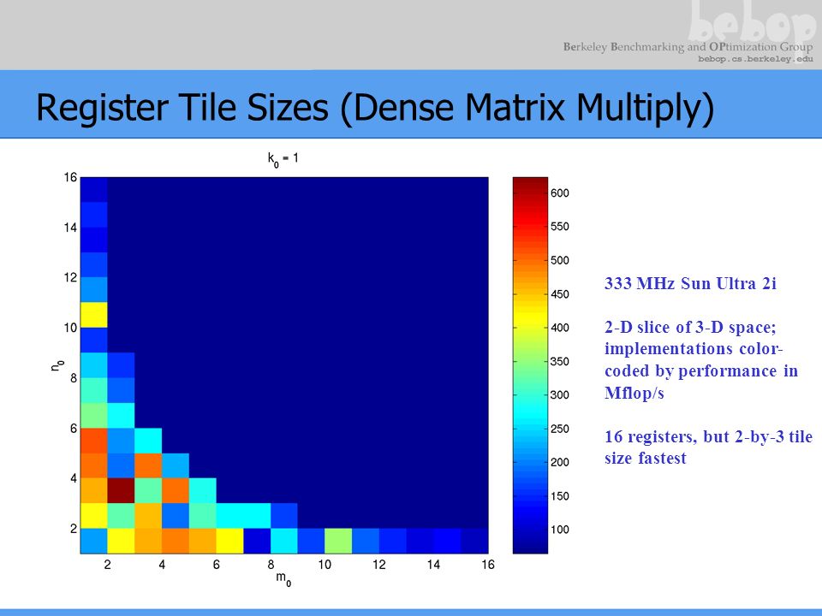Click the 'Mflop/s' text
The image size is (822, 616).
pyautogui.click(x=634, y=393)
